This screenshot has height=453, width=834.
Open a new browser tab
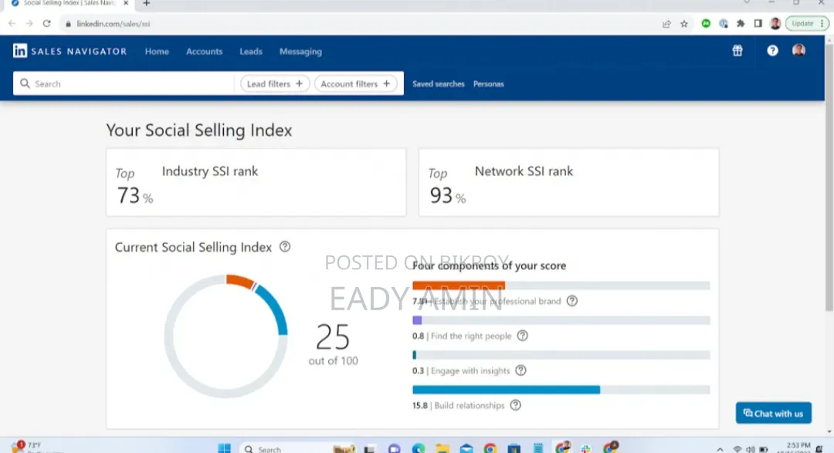pos(146,3)
